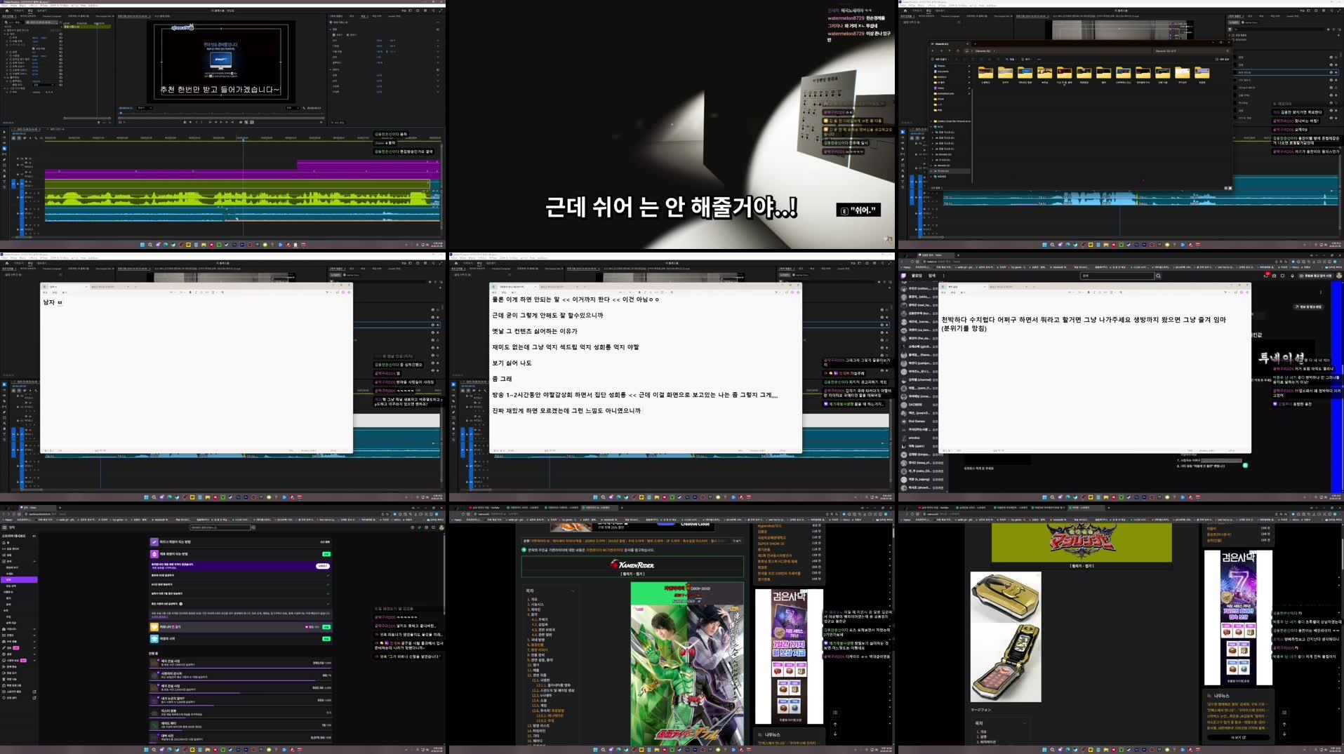Click the info icon in the affiliate checklist
This screenshot has width=1344, height=754.
pos(181,603)
